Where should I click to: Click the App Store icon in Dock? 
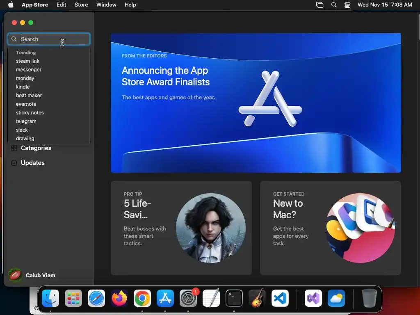[x=165, y=298]
